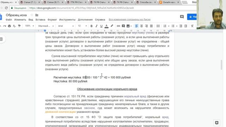Open the Дополнения menu

click(x=85, y=20)
